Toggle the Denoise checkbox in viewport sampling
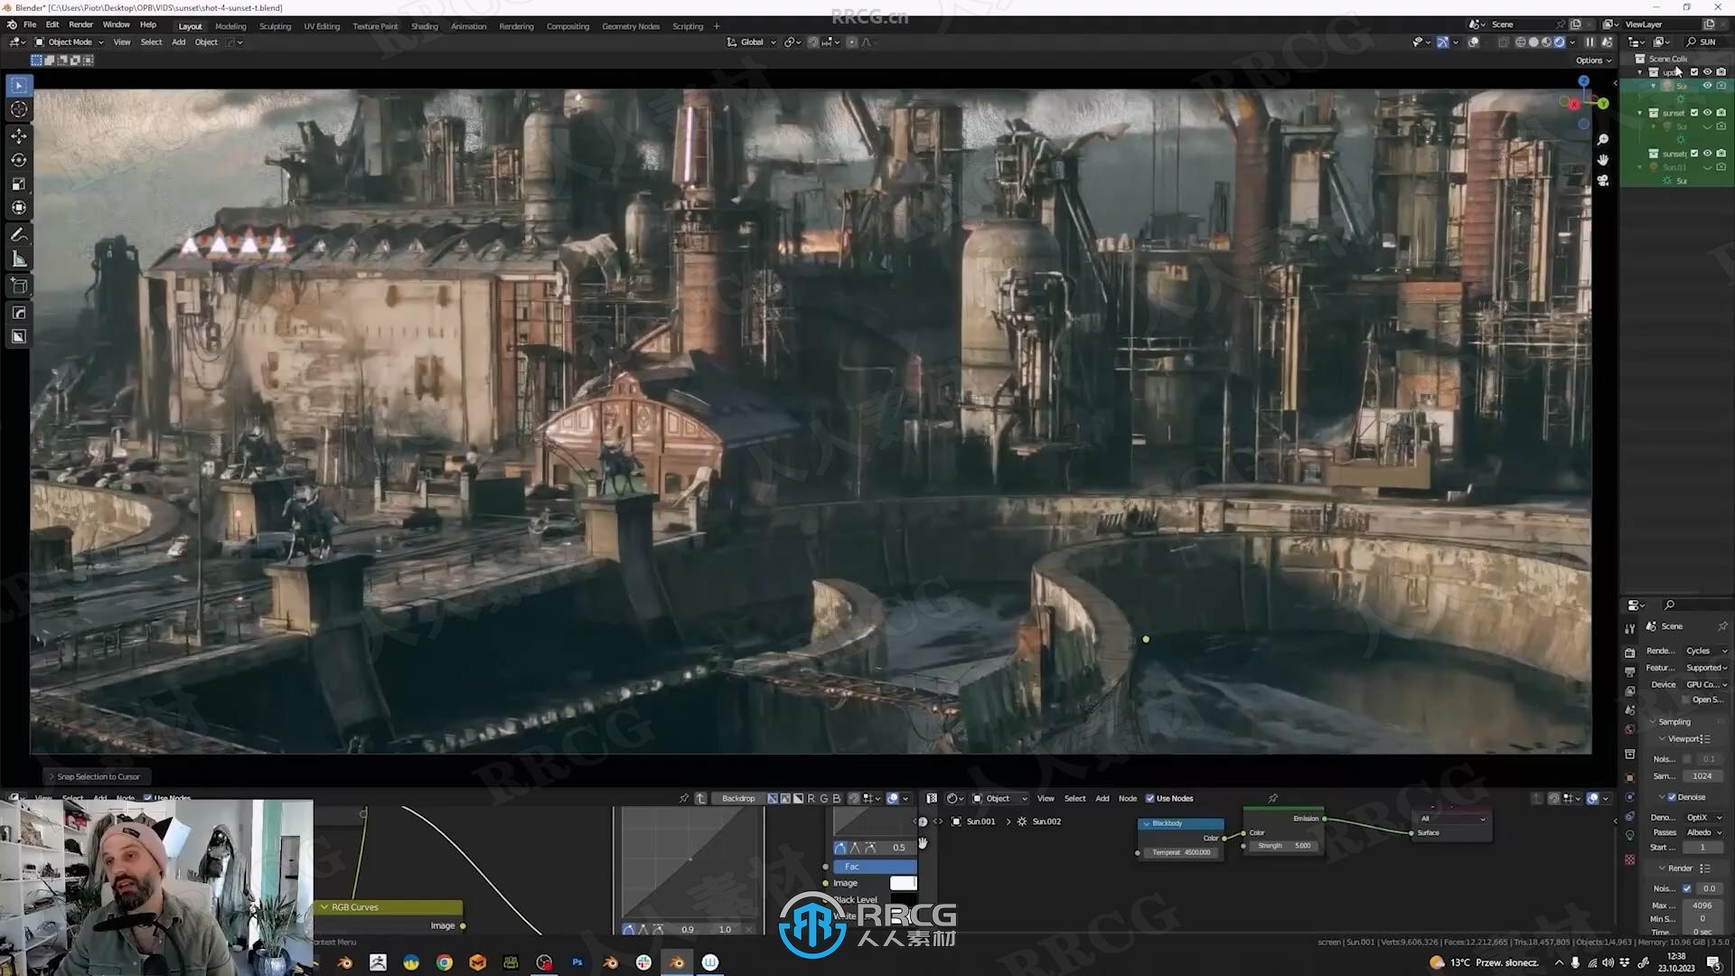Viewport: 1735px width, 976px height. pyautogui.click(x=1672, y=797)
